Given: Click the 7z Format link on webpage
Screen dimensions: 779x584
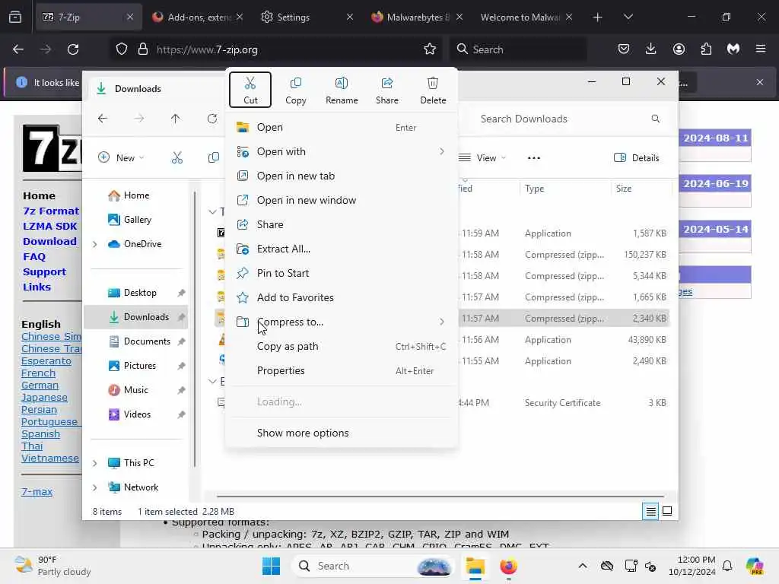Looking at the screenshot, I should (51, 211).
